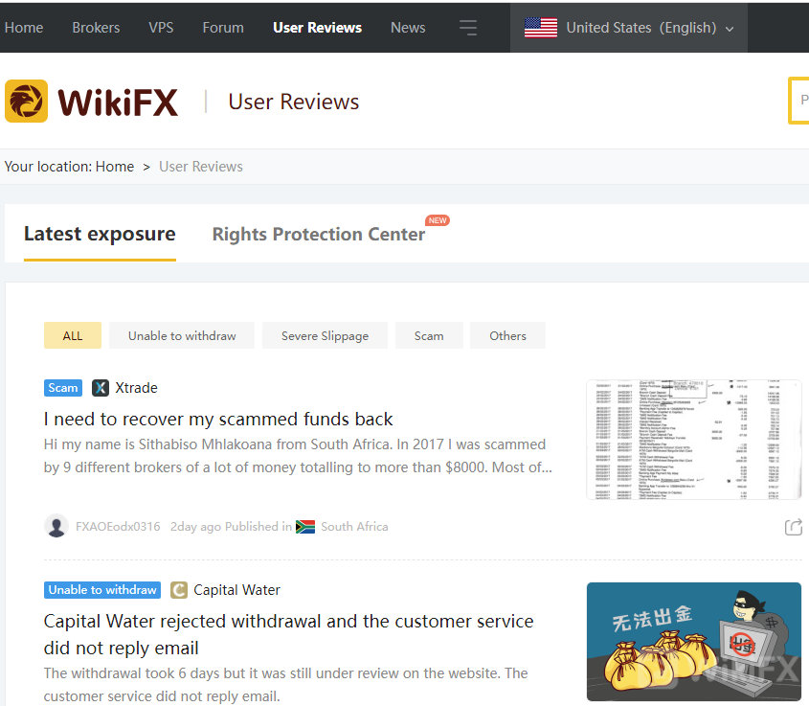Open the hamburger menu in the navbar
The height and width of the screenshot is (706, 809).
click(x=468, y=28)
